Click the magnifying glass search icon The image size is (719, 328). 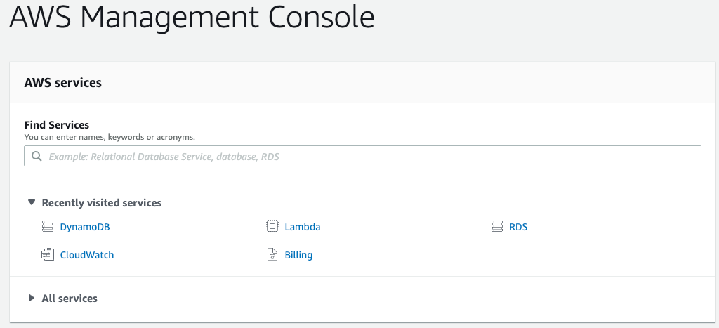[x=37, y=157]
